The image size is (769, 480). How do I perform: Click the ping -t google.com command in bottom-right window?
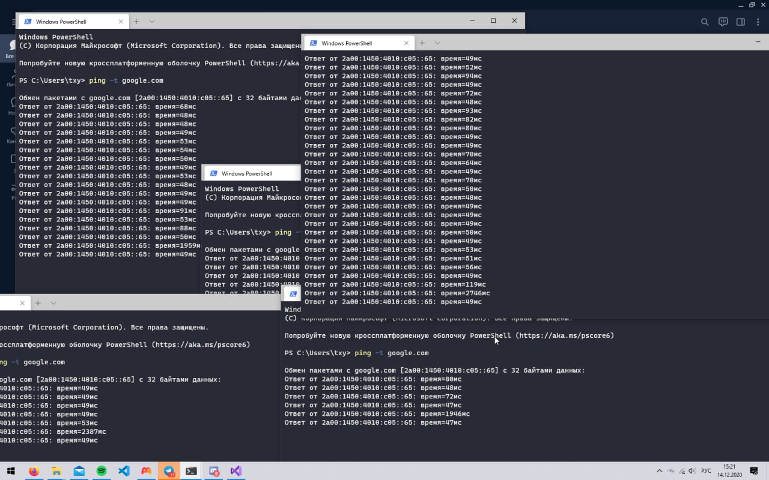[392, 353]
